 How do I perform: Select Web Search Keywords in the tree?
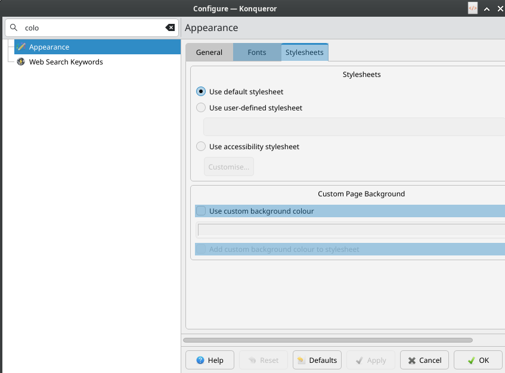(x=66, y=62)
